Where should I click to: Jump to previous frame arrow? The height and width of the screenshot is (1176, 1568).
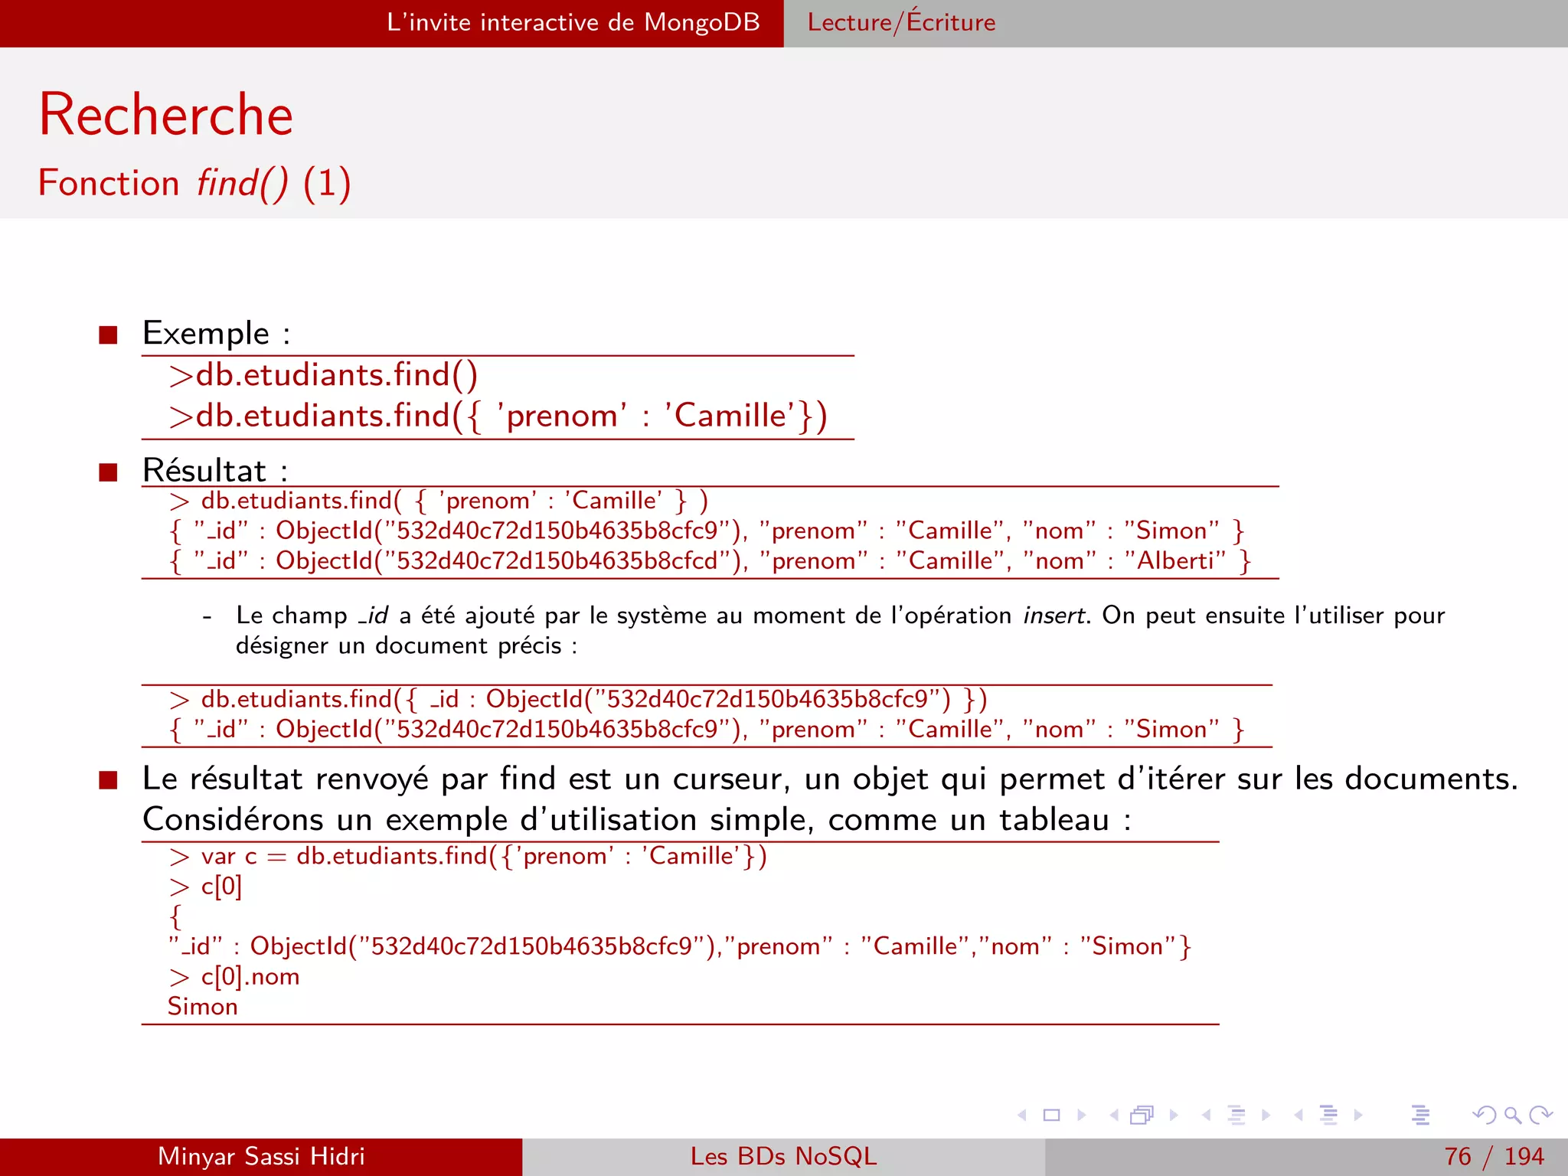[1114, 1115]
